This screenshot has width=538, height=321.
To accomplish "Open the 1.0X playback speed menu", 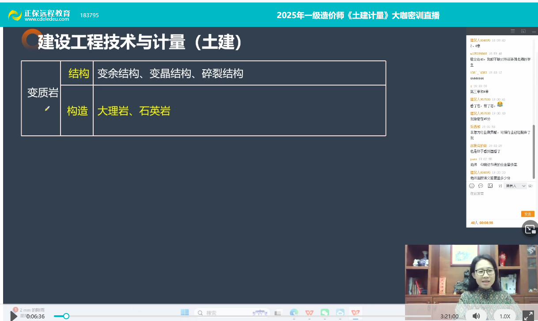I will (505, 316).
